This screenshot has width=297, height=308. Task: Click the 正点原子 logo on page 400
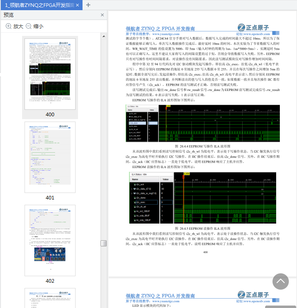click(x=253, y=27)
